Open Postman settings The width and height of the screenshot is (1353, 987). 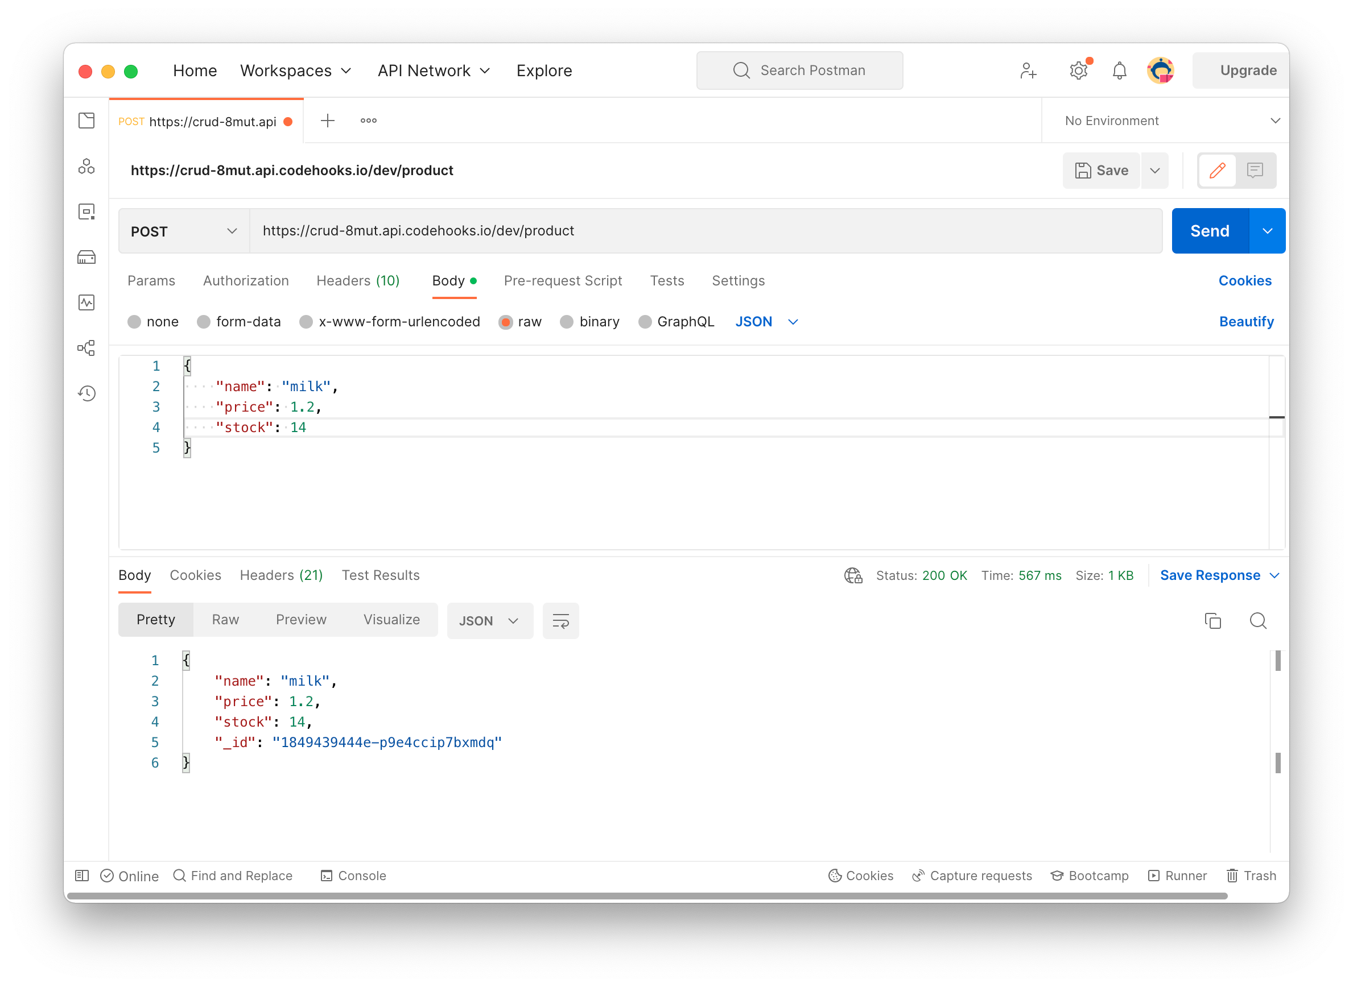[x=1079, y=70]
